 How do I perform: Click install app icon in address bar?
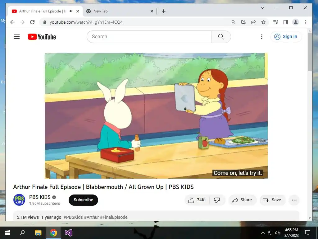(243, 22)
